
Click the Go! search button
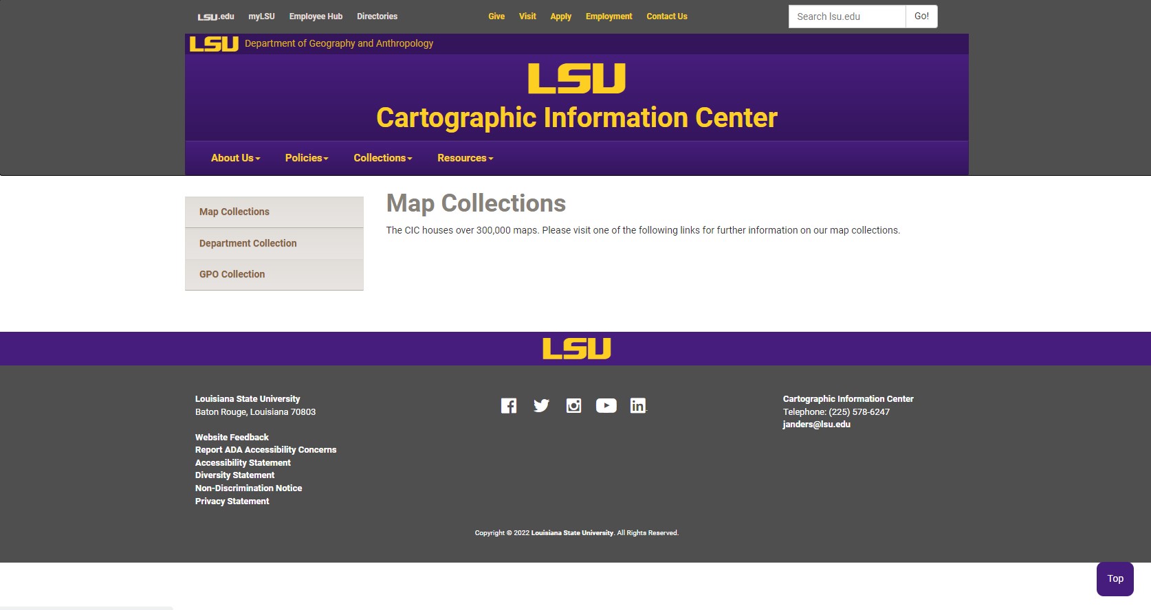click(x=921, y=16)
